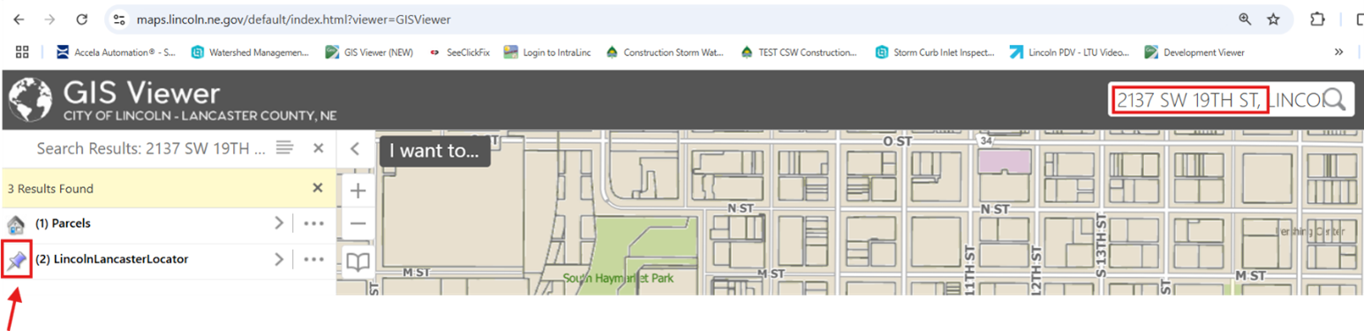Click the Parcels house icon
The width and height of the screenshot is (1364, 331).
16,223
